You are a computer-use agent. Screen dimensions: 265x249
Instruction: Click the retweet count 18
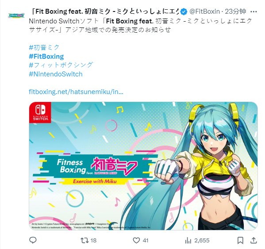tap(93, 241)
